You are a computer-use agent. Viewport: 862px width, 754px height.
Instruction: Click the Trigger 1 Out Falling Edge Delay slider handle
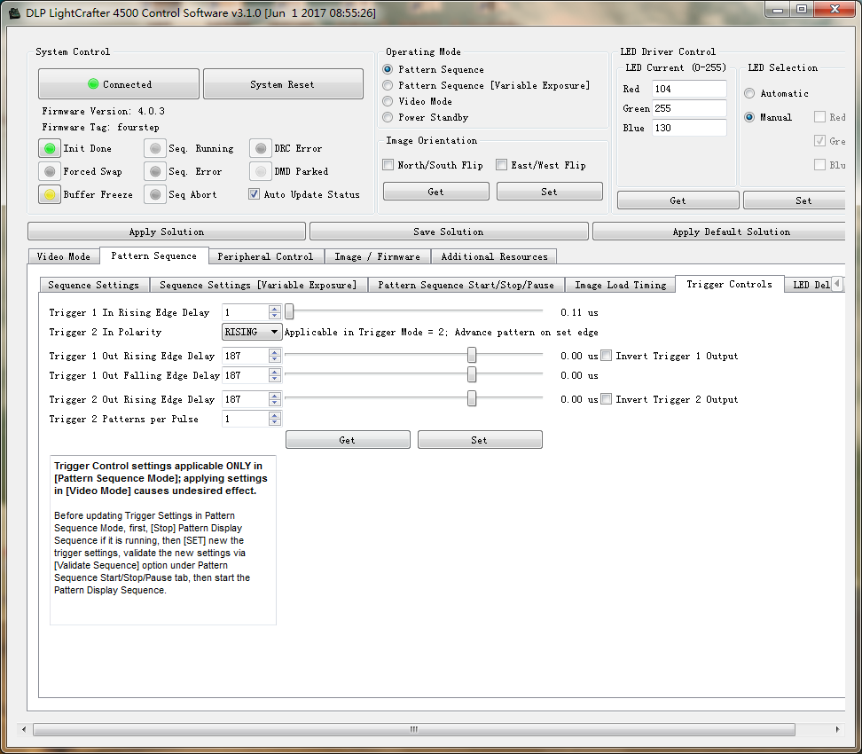472,374
